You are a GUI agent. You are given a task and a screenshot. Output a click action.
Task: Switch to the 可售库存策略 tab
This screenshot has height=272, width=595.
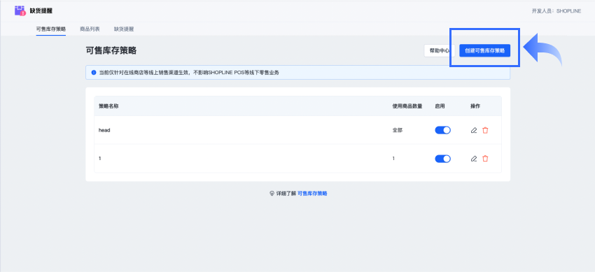[51, 29]
